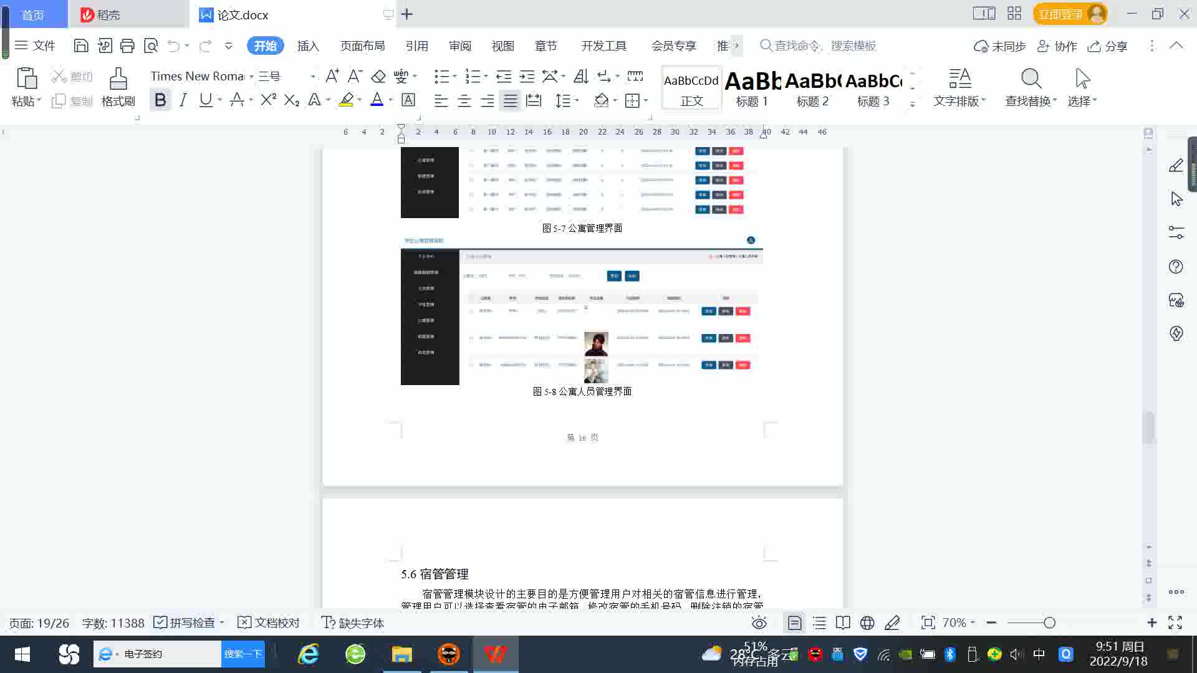Toggle bold formatting
Viewport: 1197px width, 673px height.
click(160, 100)
